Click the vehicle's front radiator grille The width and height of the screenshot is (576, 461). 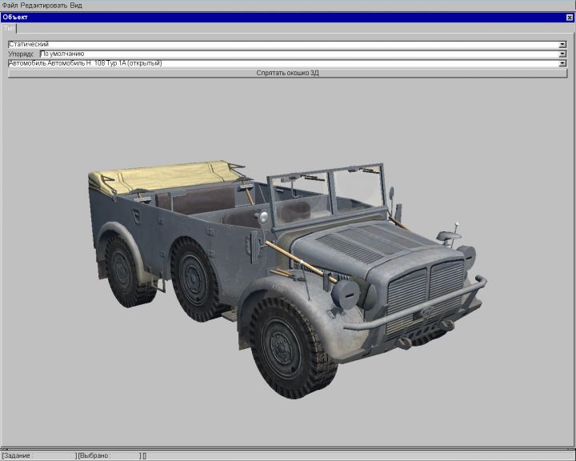pos(426,289)
